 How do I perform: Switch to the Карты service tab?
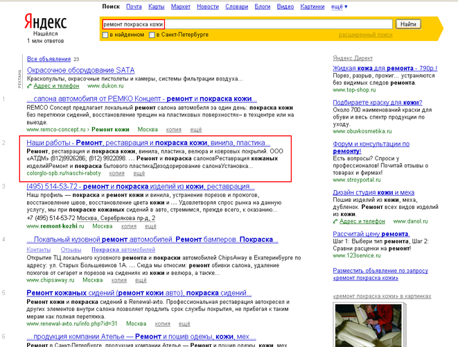coord(157,6)
